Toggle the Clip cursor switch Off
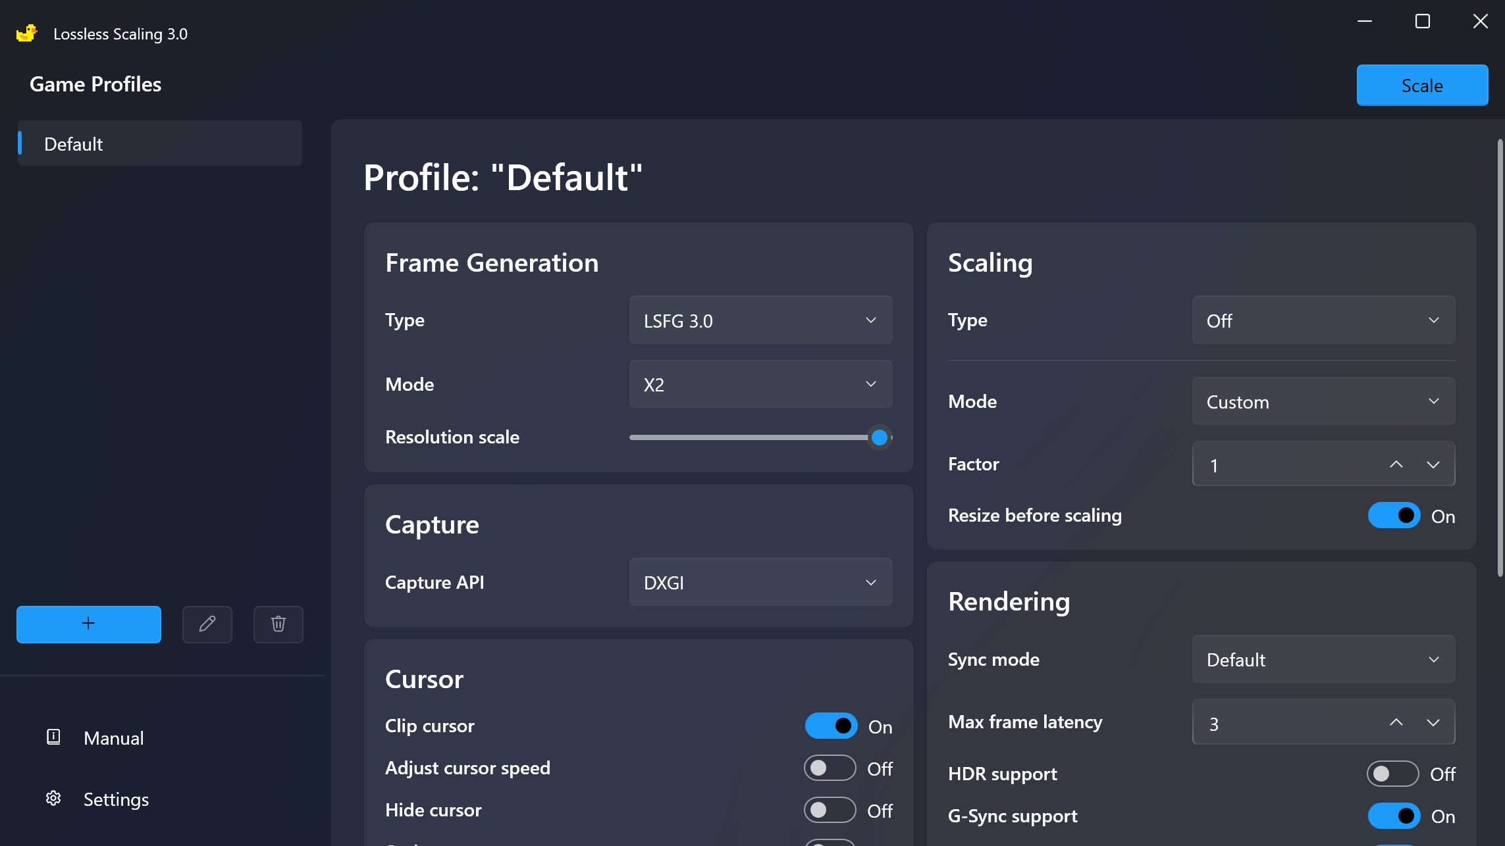This screenshot has width=1505, height=846. (831, 726)
